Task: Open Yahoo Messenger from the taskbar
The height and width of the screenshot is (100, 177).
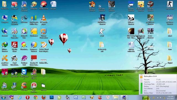Action: click(x=12, y=97)
